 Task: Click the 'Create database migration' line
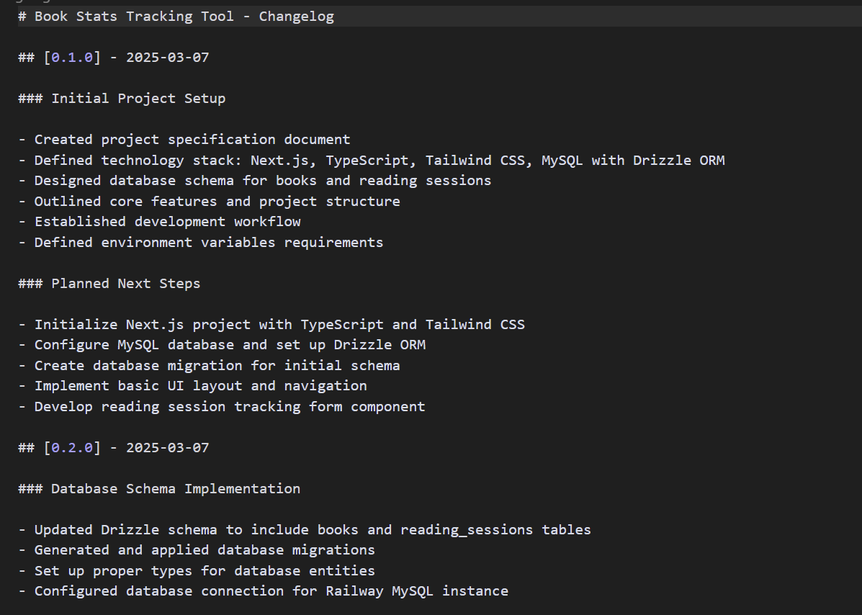click(x=217, y=366)
